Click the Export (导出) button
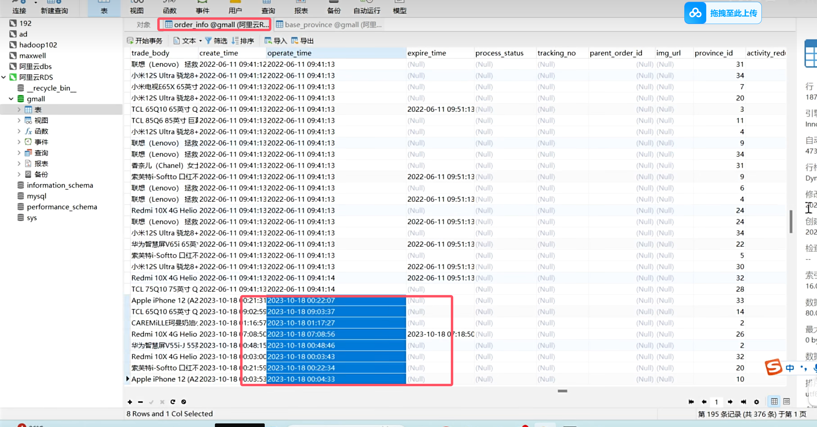The height and width of the screenshot is (427, 817). click(x=302, y=40)
